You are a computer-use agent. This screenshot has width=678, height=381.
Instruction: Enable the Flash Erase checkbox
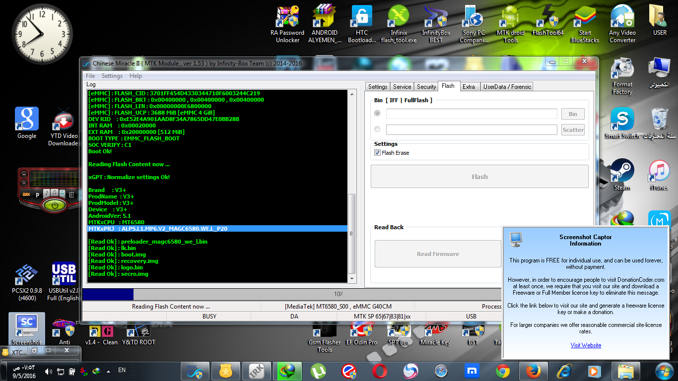tap(377, 153)
